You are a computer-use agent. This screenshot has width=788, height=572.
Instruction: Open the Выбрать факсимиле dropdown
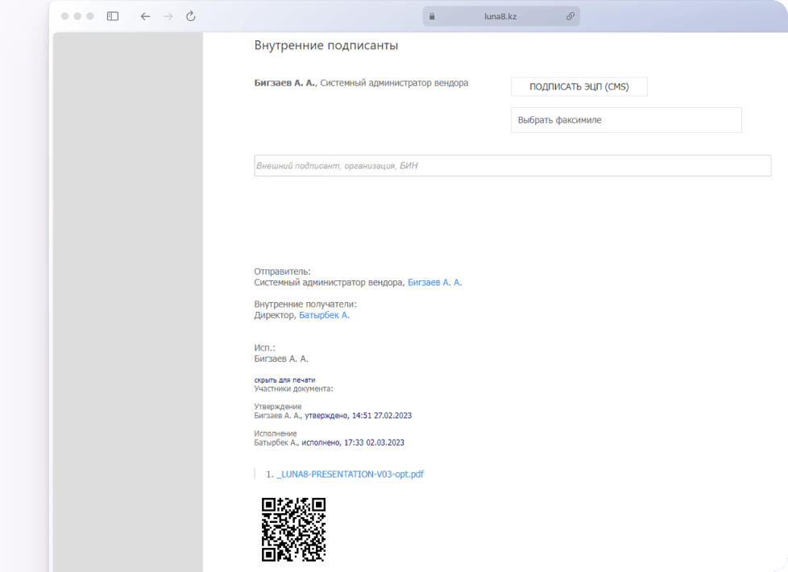625,120
